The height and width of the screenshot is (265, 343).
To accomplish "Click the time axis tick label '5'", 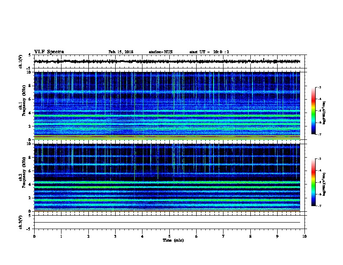I will pos(169,236).
